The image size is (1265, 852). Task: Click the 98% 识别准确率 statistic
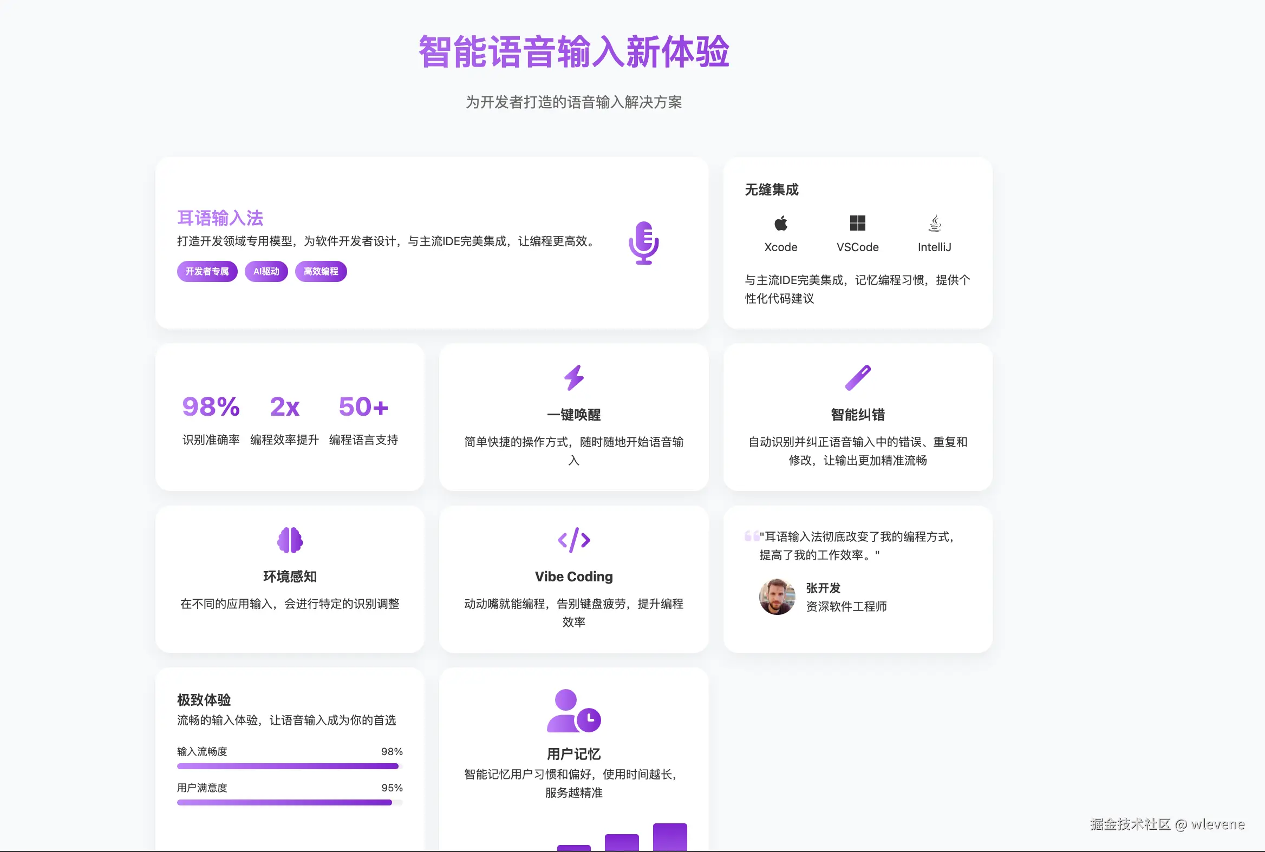[x=211, y=407]
